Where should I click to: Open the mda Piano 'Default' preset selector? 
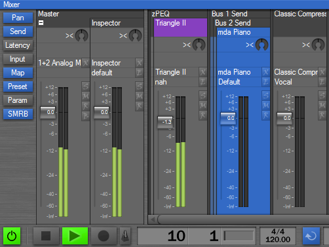coord(239,82)
